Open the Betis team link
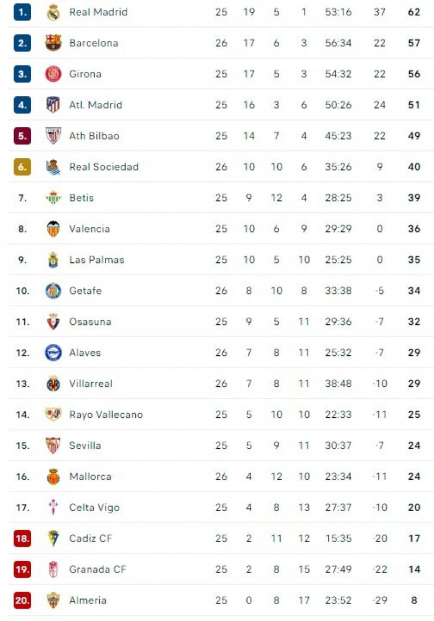This screenshot has height=621, width=434. [x=81, y=198]
